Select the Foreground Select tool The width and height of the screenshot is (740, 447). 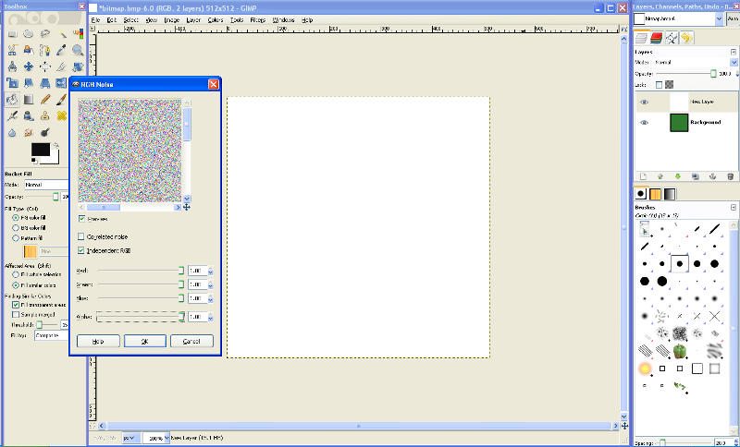pos(29,50)
